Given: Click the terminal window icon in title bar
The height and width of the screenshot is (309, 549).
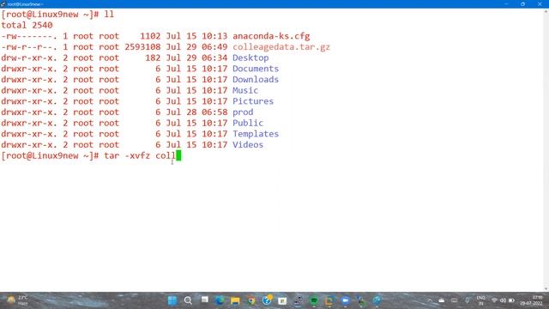Looking at the screenshot, I should 3,3.
